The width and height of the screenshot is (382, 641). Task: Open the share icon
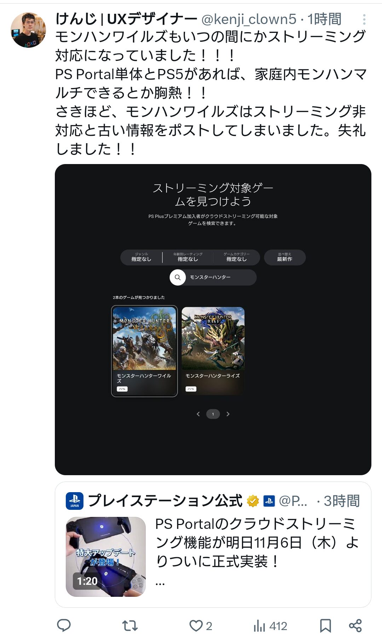[x=355, y=626]
